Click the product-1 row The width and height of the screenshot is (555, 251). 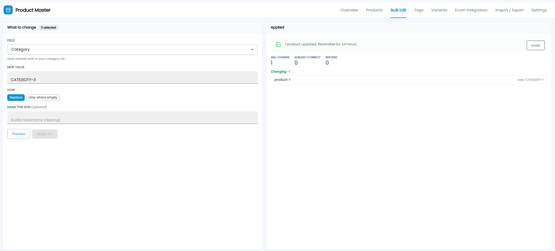(x=409, y=80)
